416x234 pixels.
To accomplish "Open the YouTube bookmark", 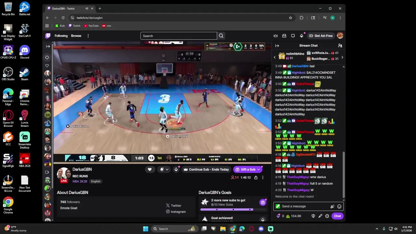I will [x=91, y=26].
